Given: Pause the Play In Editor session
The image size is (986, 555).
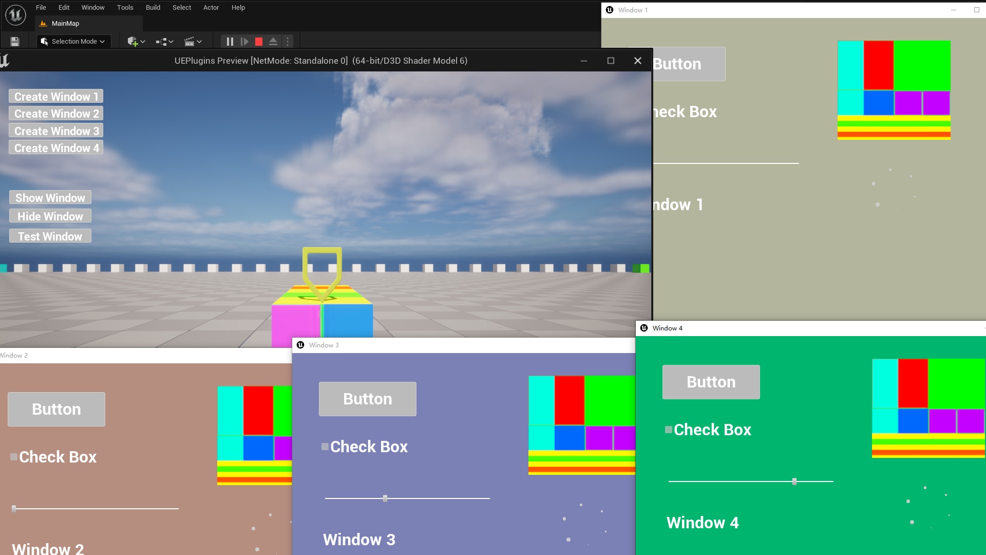Looking at the screenshot, I should pyautogui.click(x=230, y=41).
